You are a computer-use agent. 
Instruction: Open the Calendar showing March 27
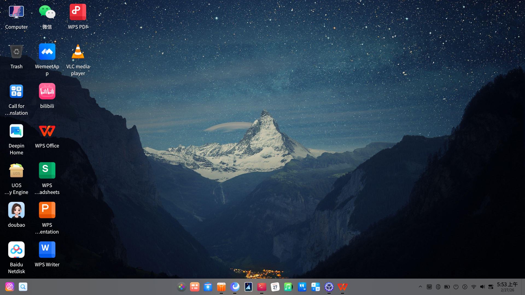[275, 287]
